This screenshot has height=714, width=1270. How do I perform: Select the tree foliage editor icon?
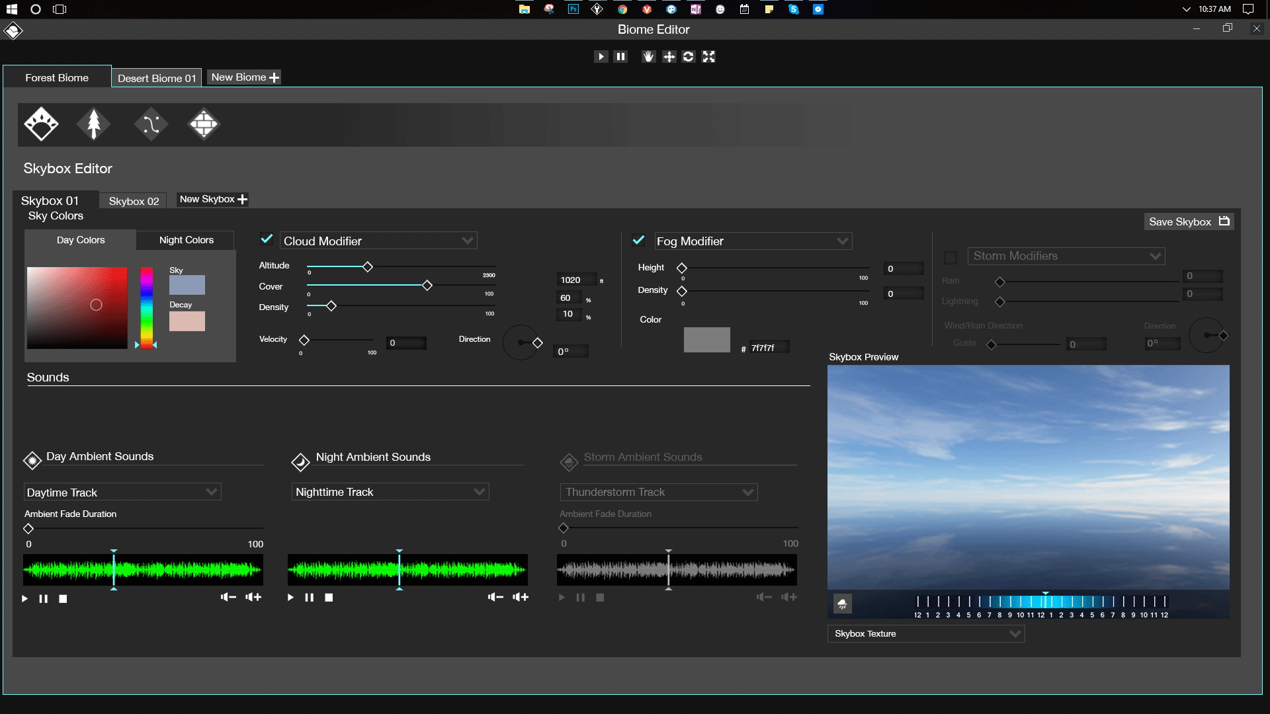click(94, 124)
